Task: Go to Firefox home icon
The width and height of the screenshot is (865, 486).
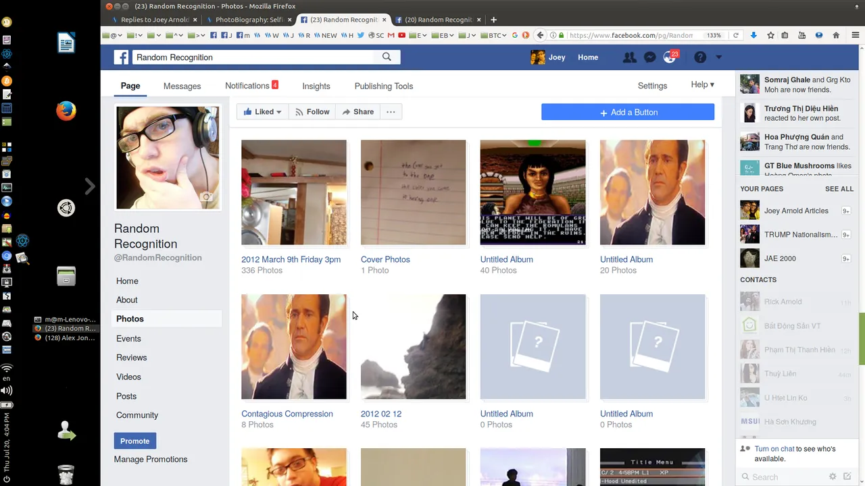Action: tap(836, 35)
